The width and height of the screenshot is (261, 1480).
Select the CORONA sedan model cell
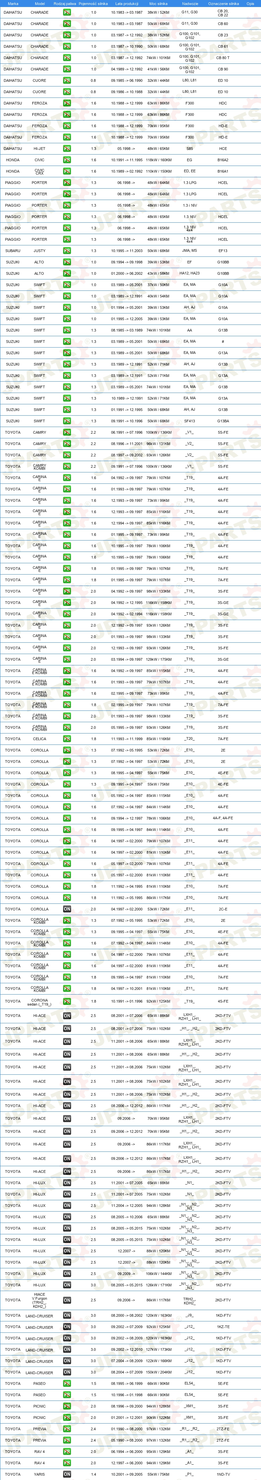click(x=40, y=1002)
